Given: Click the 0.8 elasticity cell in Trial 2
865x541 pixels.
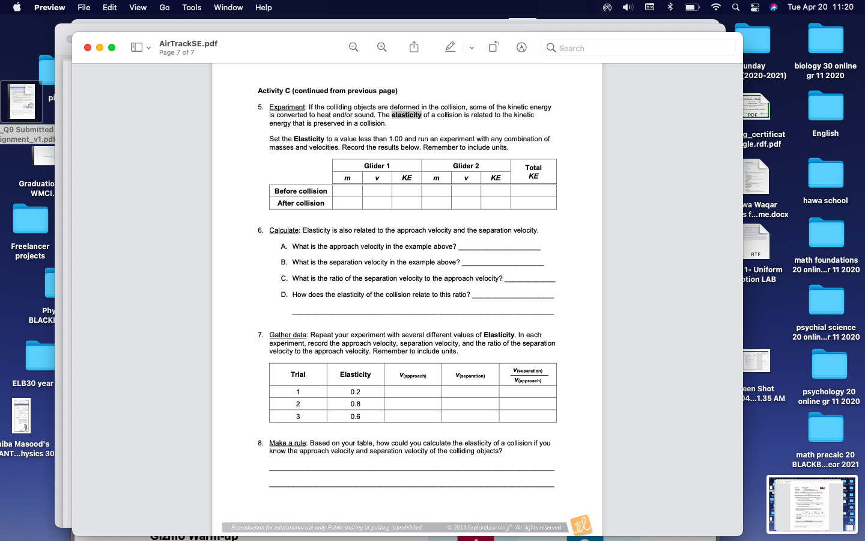Looking at the screenshot, I should point(356,404).
